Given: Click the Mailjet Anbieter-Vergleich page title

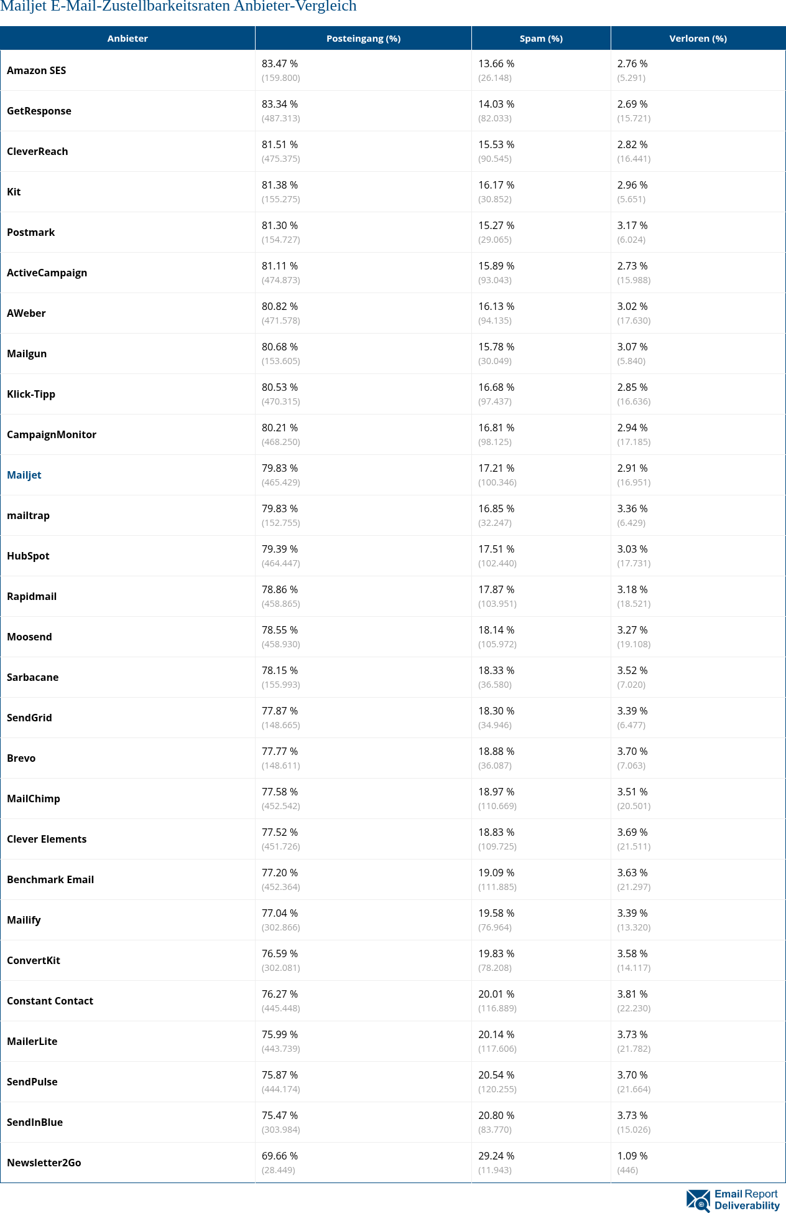Looking at the screenshot, I should click(178, 7).
